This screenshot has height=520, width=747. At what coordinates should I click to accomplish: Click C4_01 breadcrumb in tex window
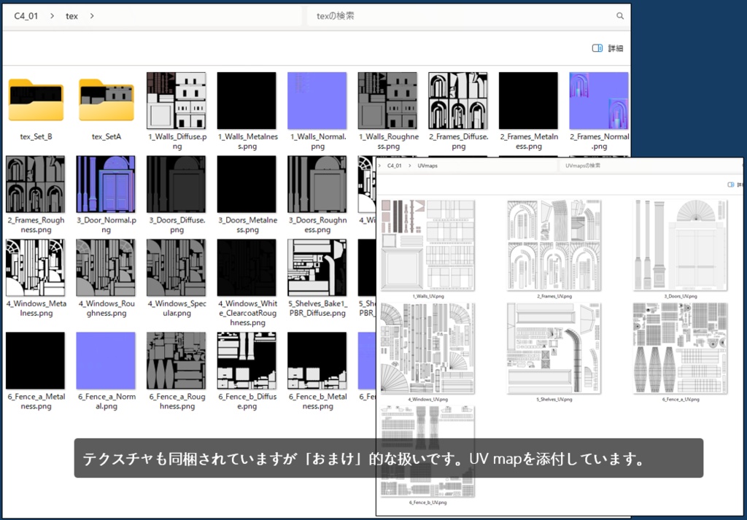(x=26, y=16)
